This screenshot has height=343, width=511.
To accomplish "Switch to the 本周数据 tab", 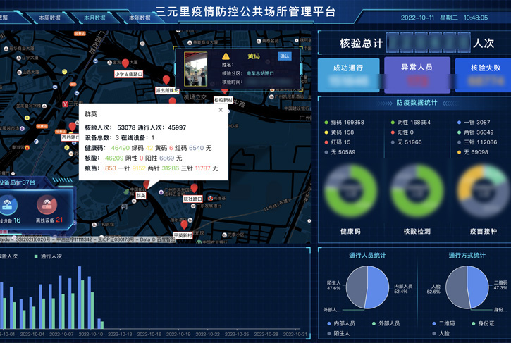I will pyautogui.click(x=49, y=18).
